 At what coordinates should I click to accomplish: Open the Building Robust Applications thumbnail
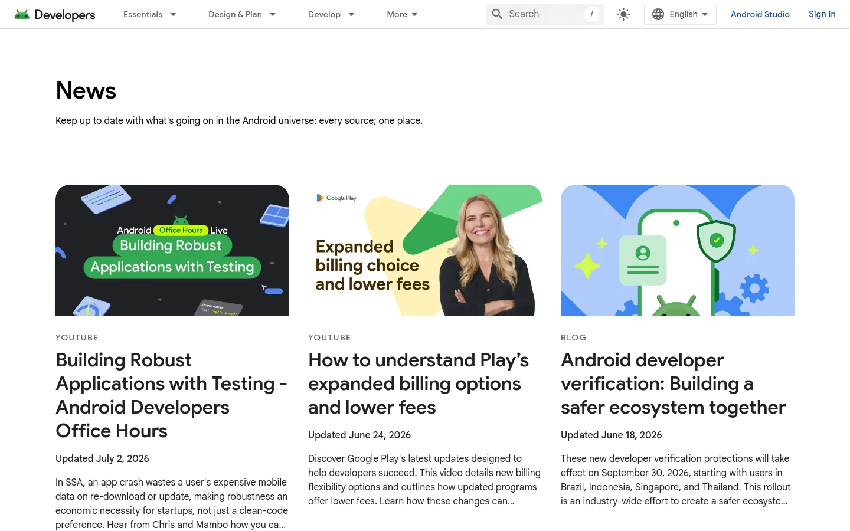click(x=172, y=250)
